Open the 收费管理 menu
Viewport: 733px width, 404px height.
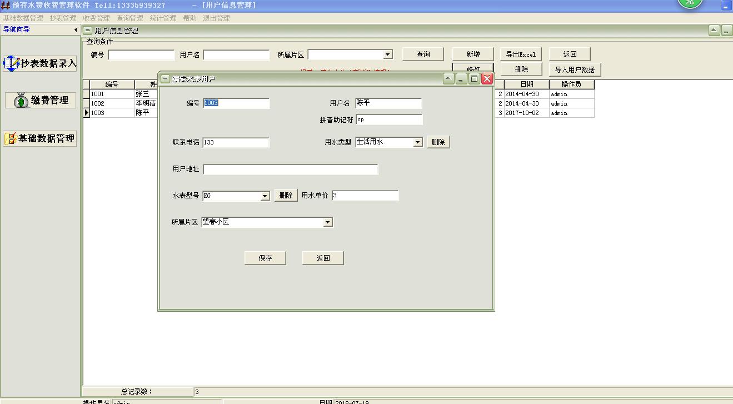pos(96,18)
